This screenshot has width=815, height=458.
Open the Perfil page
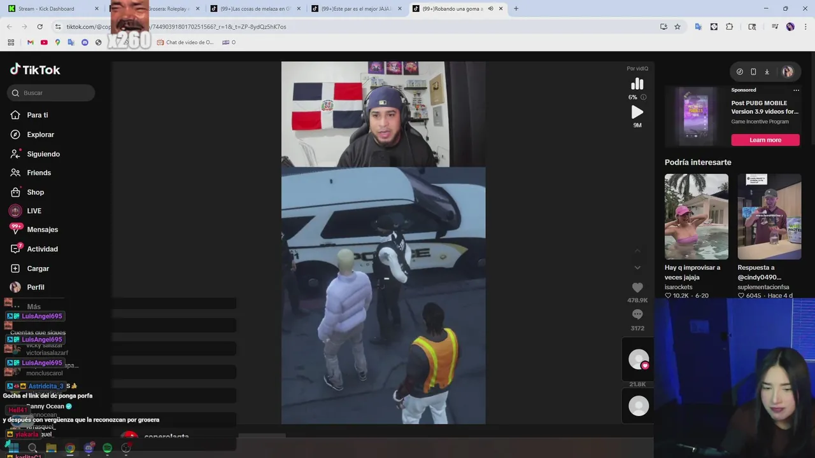click(x=35, y=288)
